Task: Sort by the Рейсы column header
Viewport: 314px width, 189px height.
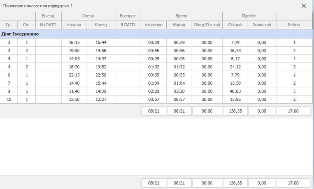Action: [x=294, y=25]
